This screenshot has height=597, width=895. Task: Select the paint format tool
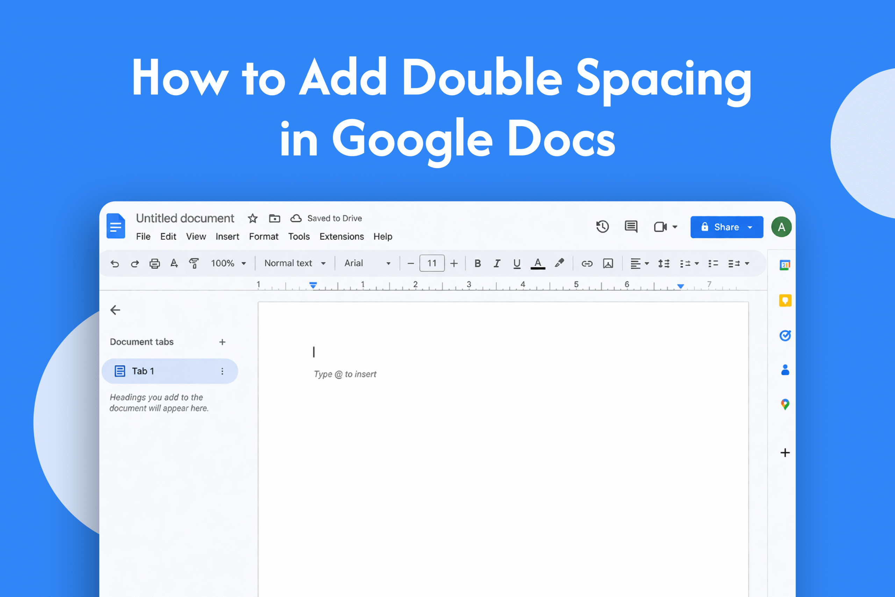coord(193,263)
